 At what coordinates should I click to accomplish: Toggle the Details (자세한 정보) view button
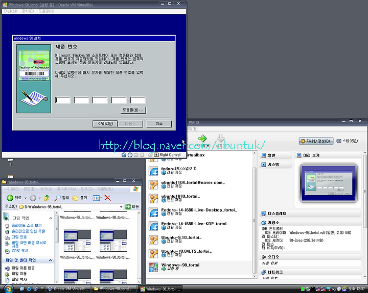(316, 141)
